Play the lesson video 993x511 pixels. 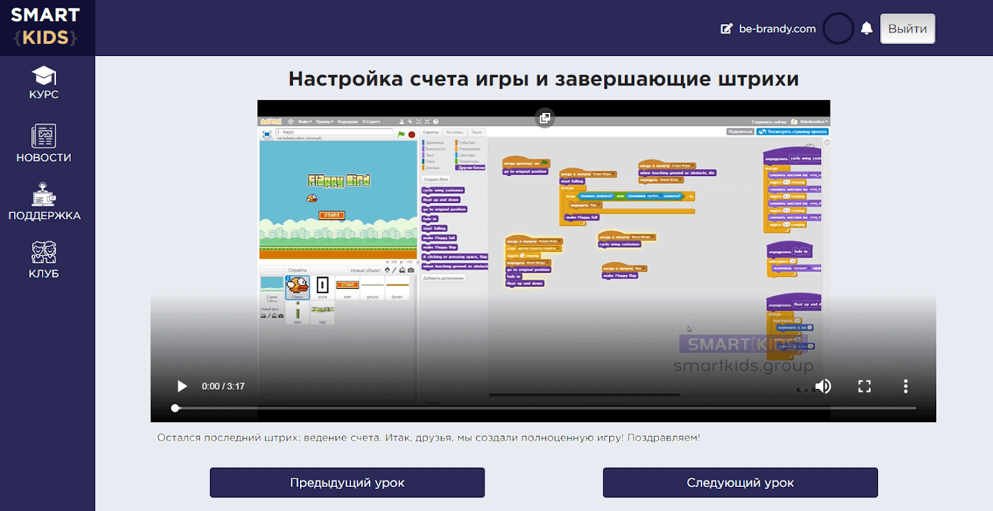pyautogui.click(x=182, y=386)
